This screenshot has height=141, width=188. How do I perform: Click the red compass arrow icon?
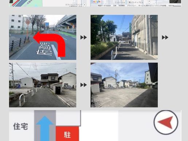click(166, 122)
